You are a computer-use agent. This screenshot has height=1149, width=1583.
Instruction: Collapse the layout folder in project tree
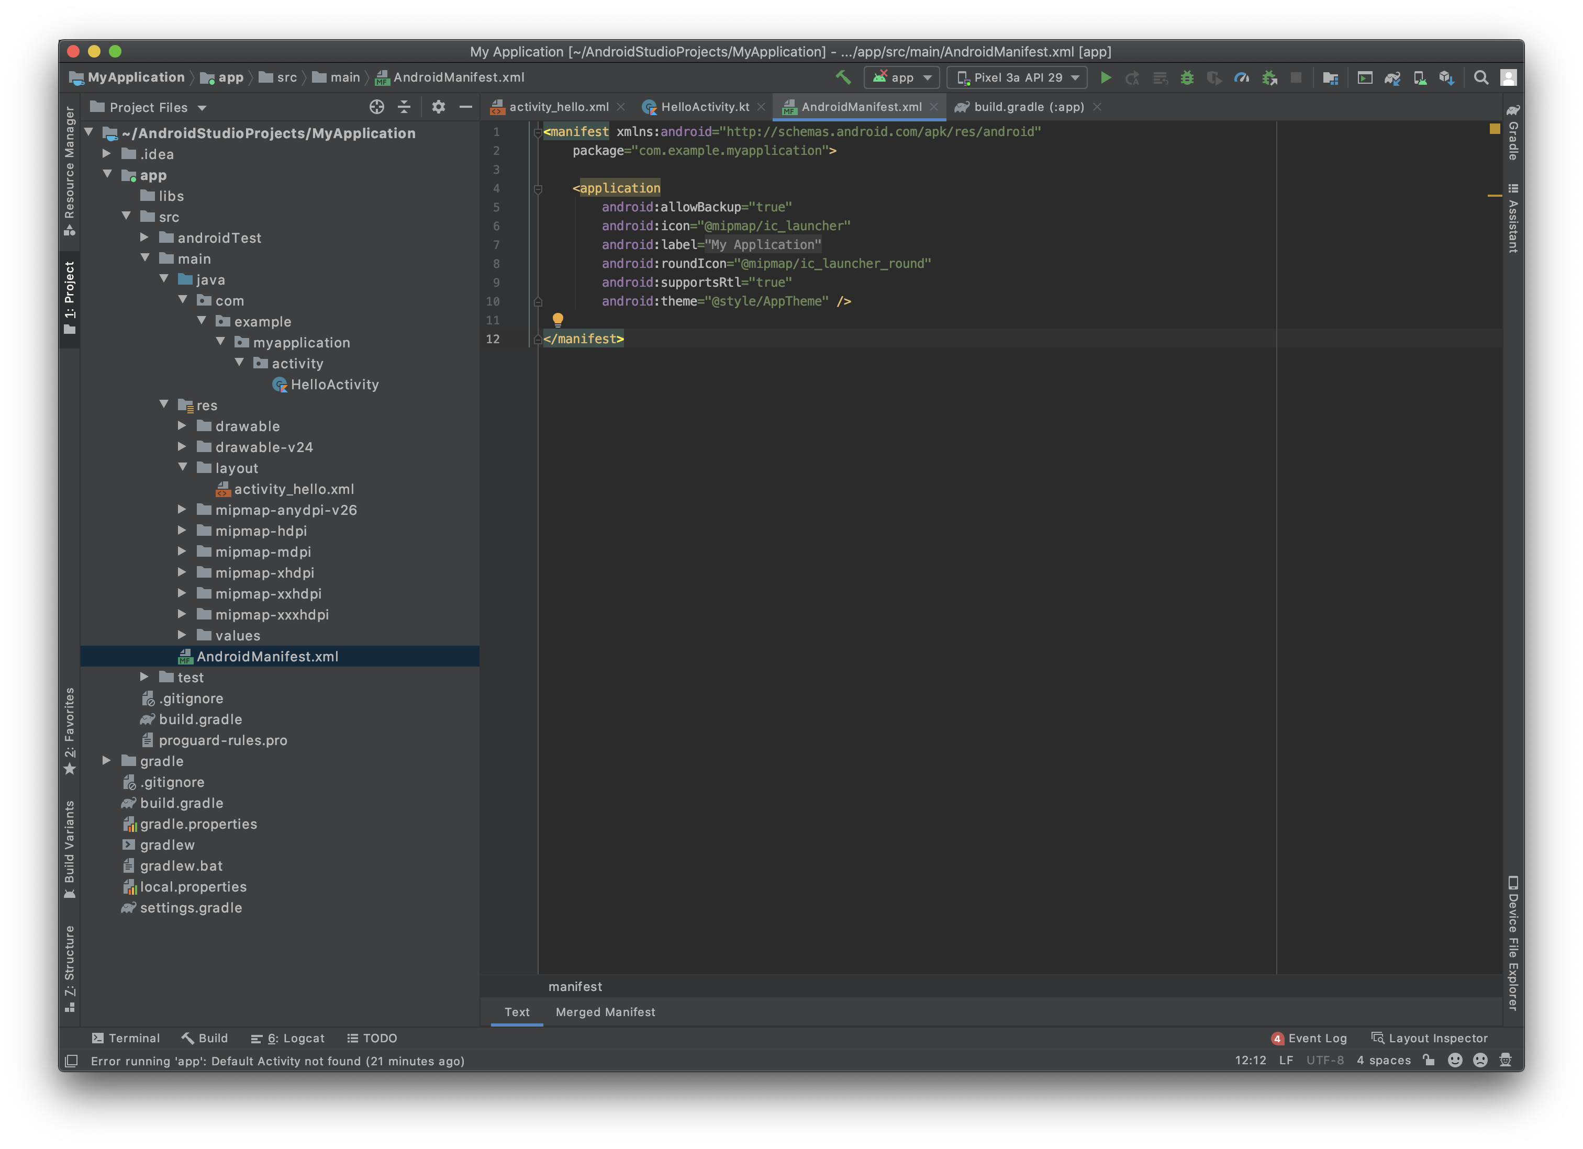tap(183, 467)
